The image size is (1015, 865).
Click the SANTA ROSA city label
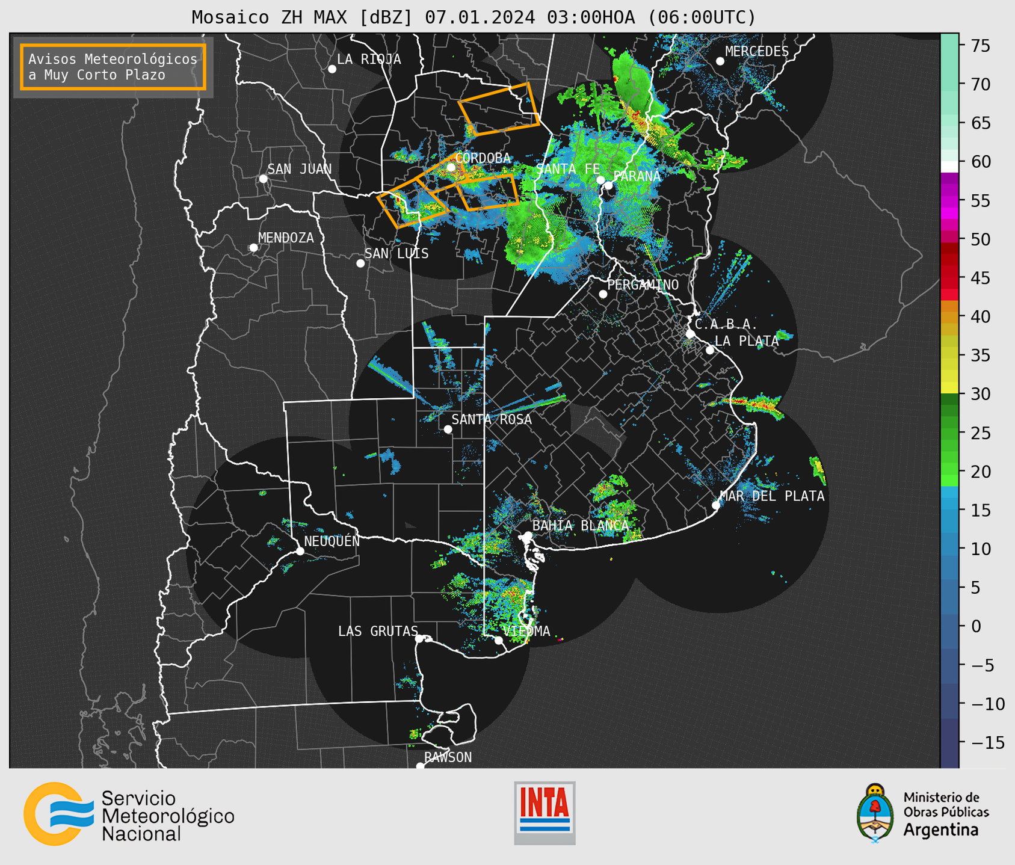pyautogui.click(x=492, y=419)
